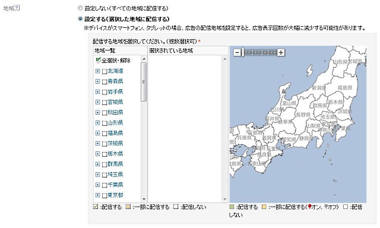This screenshot has height=228, width=380.
Task: Click 愛知県 on the map
Action: pos(289,140)
